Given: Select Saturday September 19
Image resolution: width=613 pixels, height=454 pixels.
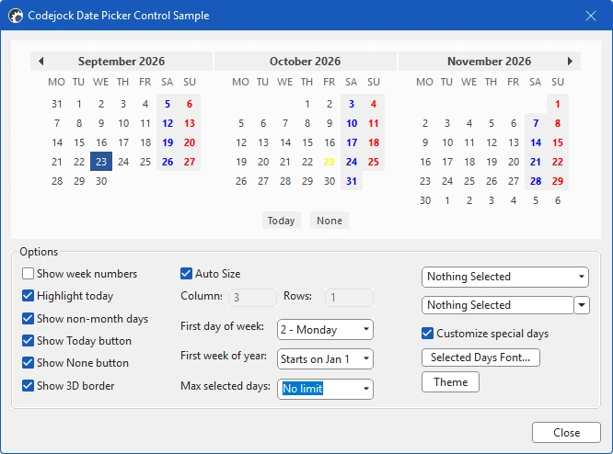Looking at the screenshot, I should (x=168, y=142).
